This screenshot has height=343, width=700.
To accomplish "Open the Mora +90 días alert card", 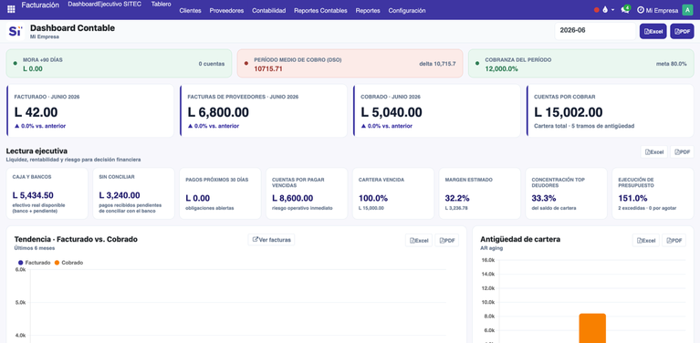I will click(119, 63).
